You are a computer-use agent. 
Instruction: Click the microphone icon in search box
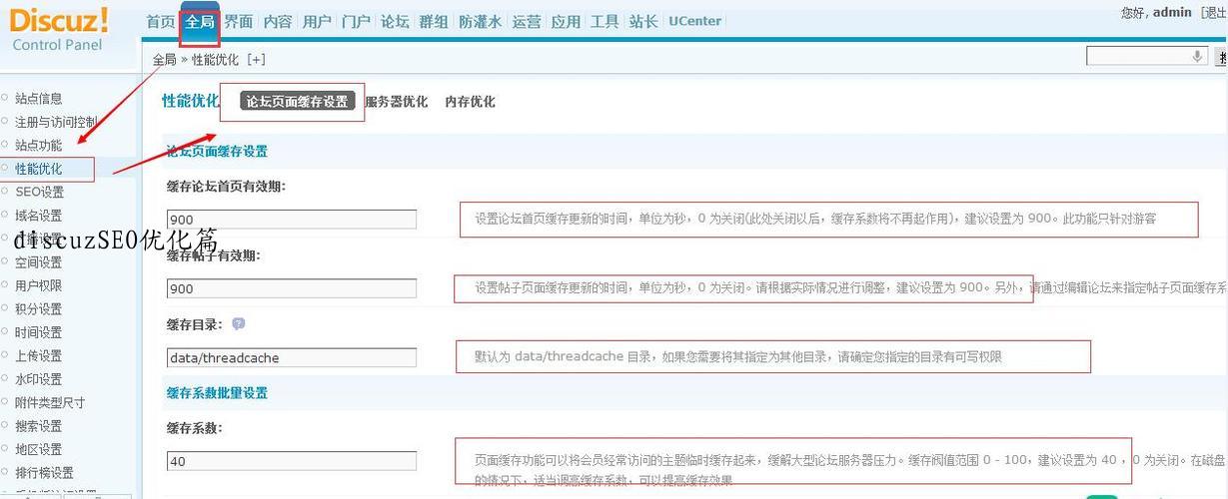pyautogui.click(x=1197, y=57)
